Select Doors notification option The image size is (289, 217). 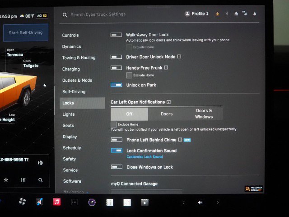167,114
